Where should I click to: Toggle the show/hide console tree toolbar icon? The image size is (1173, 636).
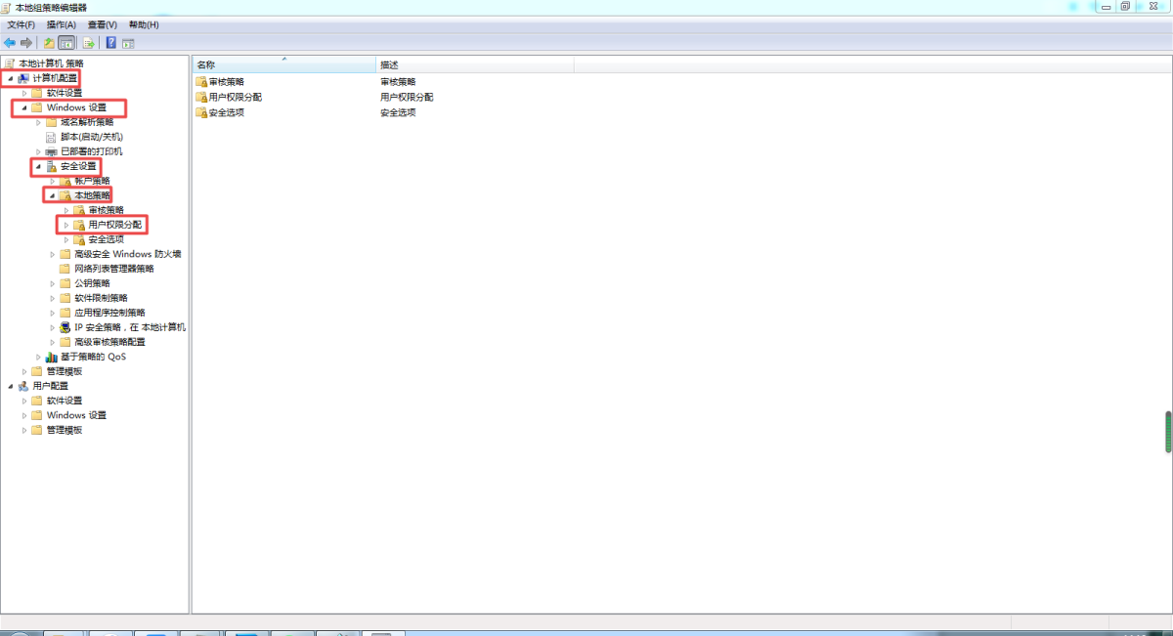pyautogui.click(x=66, y=43)
